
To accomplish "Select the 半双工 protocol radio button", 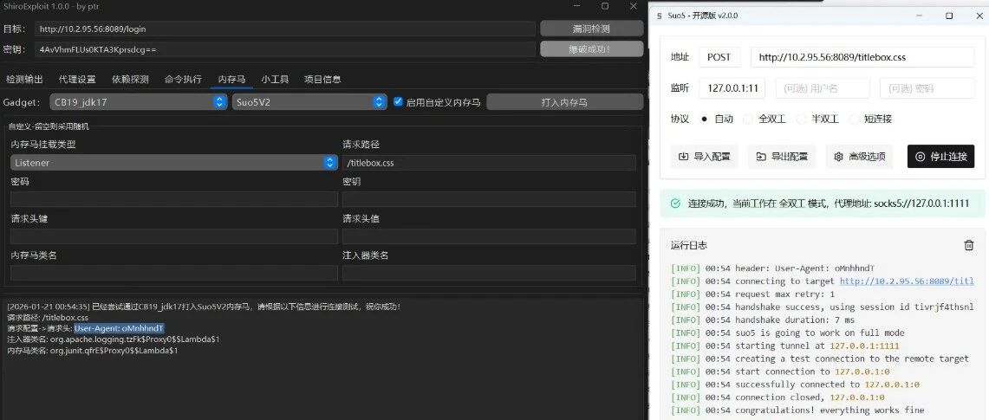I will pyautogui.click(x=801, y=119).
